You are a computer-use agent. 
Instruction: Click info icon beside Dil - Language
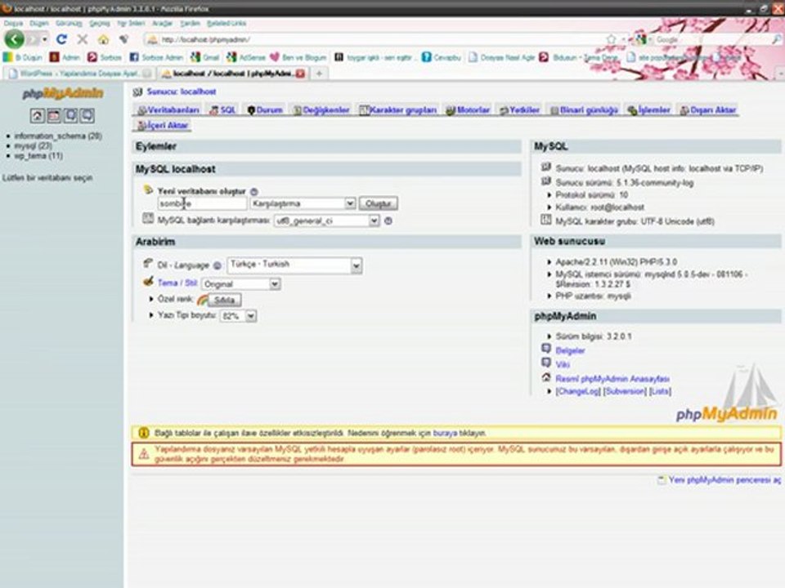[218, 265]
